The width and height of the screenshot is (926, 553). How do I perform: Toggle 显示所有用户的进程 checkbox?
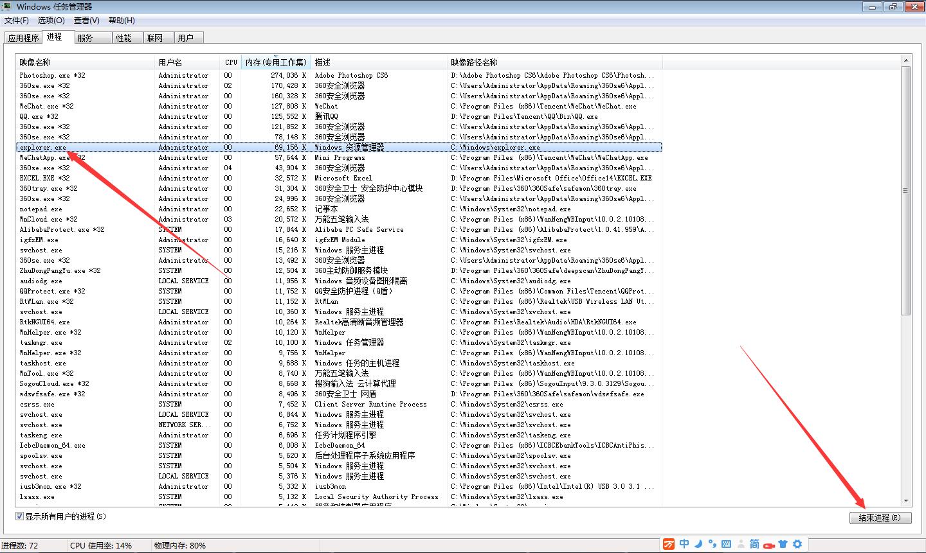(x=20, y=516)
